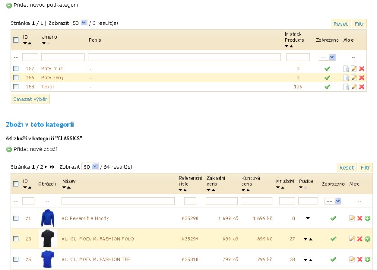
Task: Check the checkbox for Boty muži row
Action: [16, 68]
